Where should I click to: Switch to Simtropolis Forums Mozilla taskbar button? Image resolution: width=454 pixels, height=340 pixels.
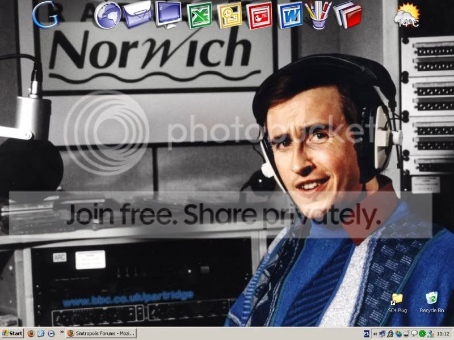(101, 333)
